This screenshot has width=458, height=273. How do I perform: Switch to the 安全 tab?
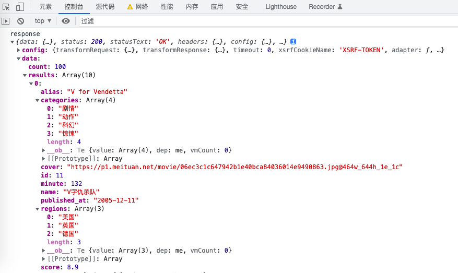tap(242, 7)
